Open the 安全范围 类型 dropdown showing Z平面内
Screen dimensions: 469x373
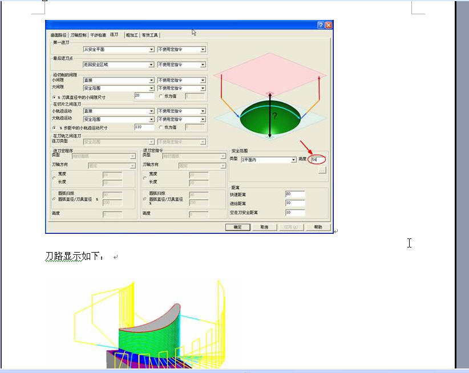coord(269,160)
